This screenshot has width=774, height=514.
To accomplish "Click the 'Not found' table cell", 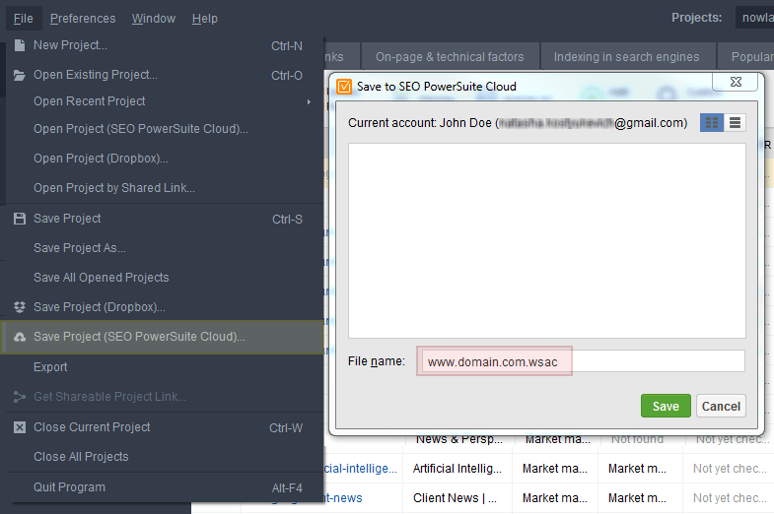I will pyautogui.click(x=637, y=439).
